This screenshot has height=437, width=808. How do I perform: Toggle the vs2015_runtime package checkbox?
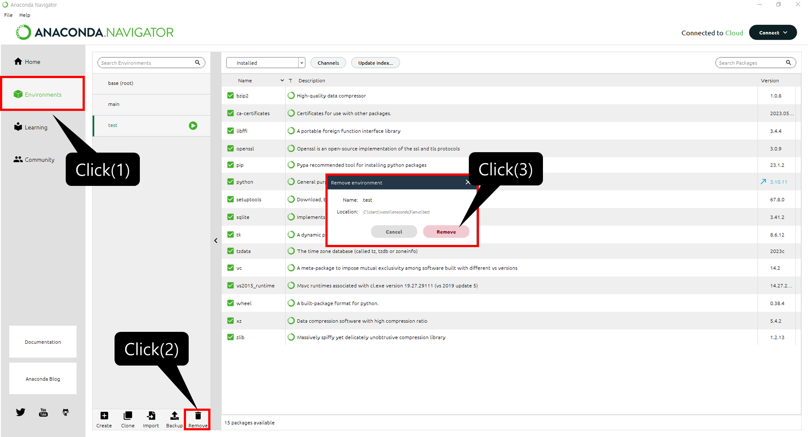(x=230, y=285)
